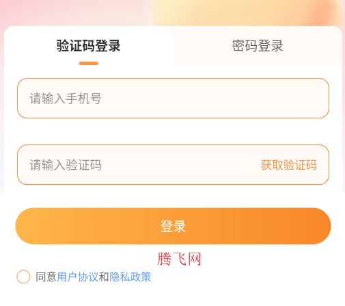Choose password login at the top right
This screenshot has height=306, width=345.
258,46
